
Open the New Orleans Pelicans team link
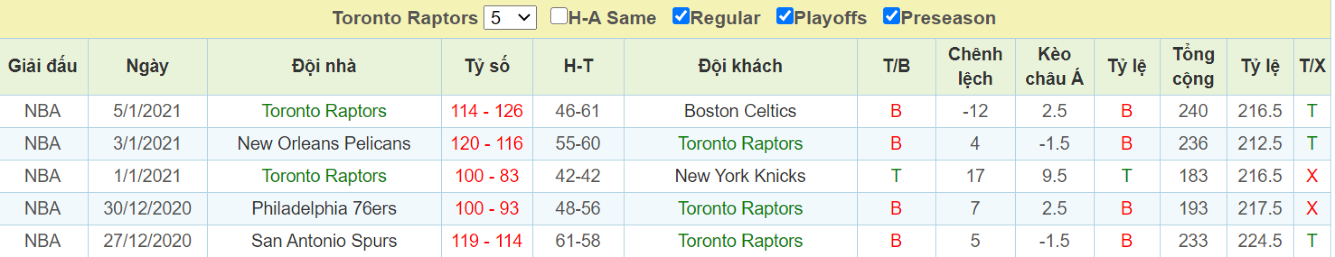[324, 143]
